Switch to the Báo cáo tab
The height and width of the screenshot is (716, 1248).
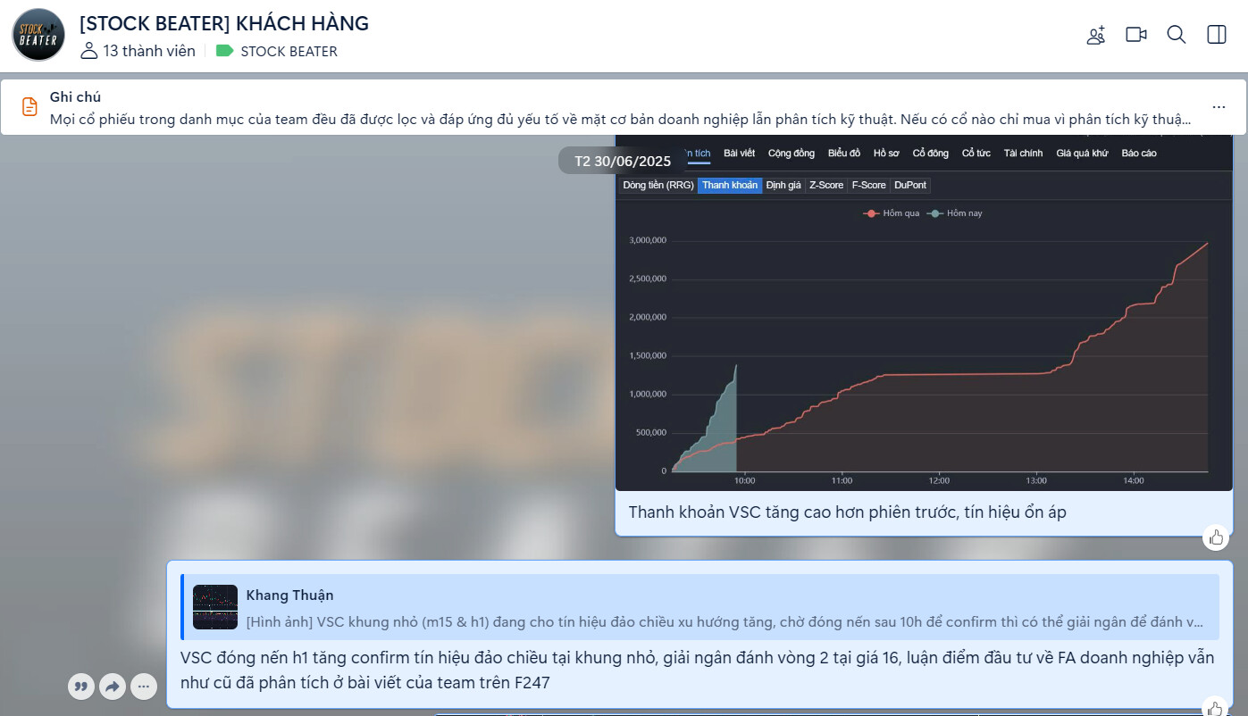click(1139, 154)
